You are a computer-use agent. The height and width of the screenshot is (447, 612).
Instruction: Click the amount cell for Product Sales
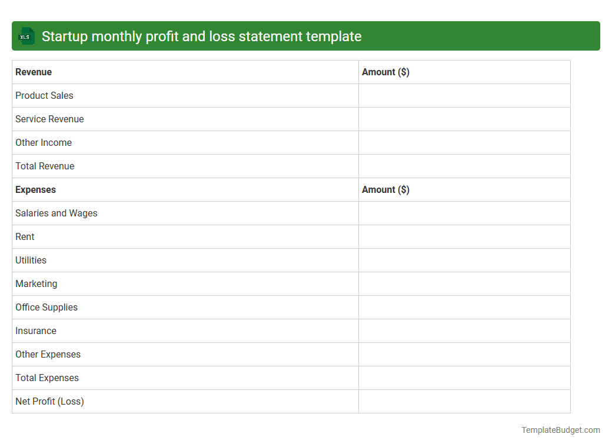[464, 95]
